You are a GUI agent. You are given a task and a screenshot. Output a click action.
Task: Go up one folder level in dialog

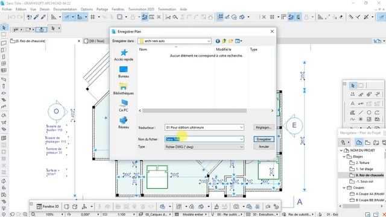(x=224, y=41)
